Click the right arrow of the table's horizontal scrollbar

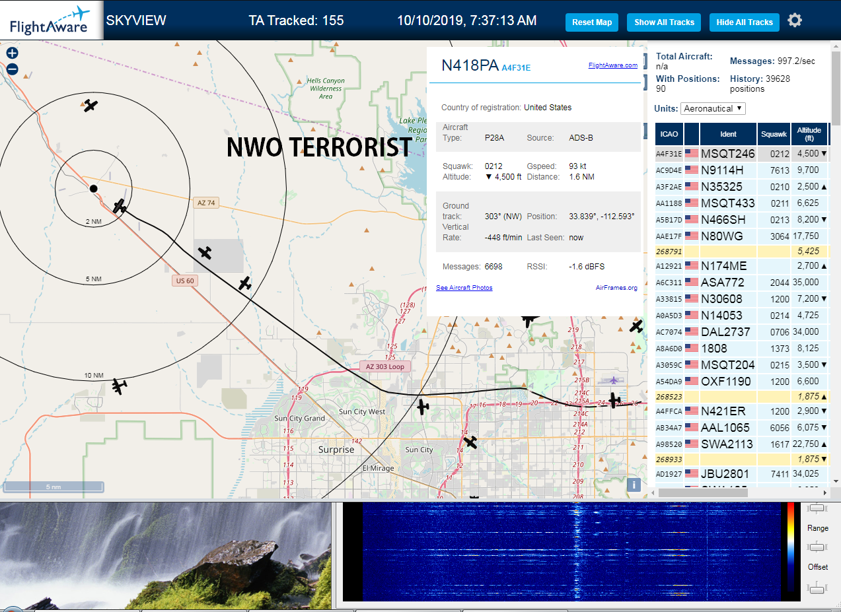click(x=824, y=492)
